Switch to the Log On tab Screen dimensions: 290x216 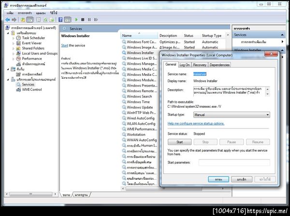click(185, 65)
